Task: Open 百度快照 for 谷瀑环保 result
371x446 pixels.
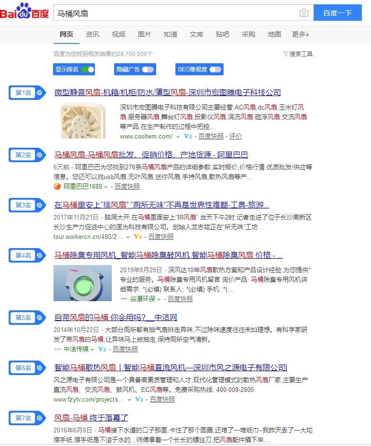Action: [180, 299]
